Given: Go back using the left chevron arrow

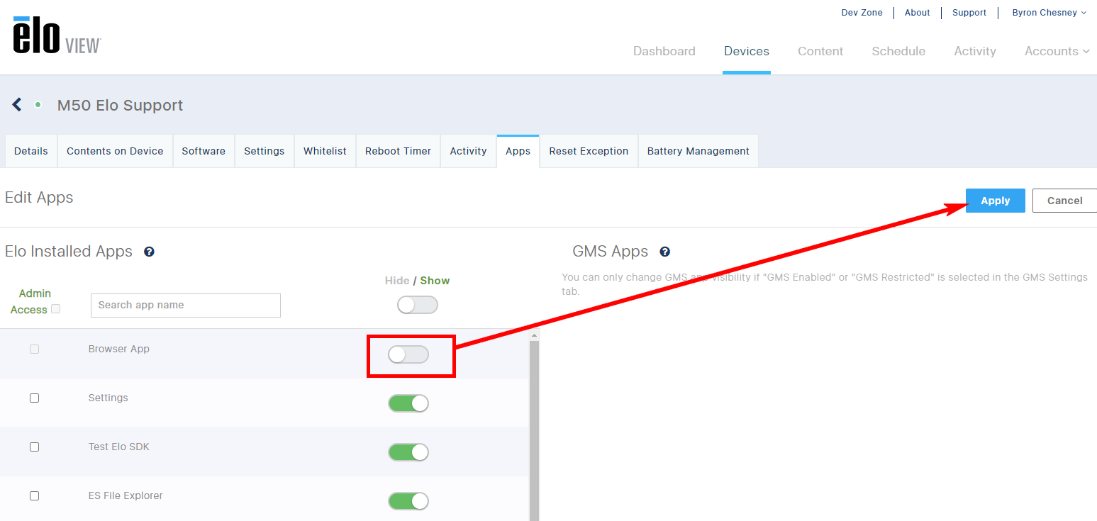Looking at the screenshot, I should (x=17, y=105).
